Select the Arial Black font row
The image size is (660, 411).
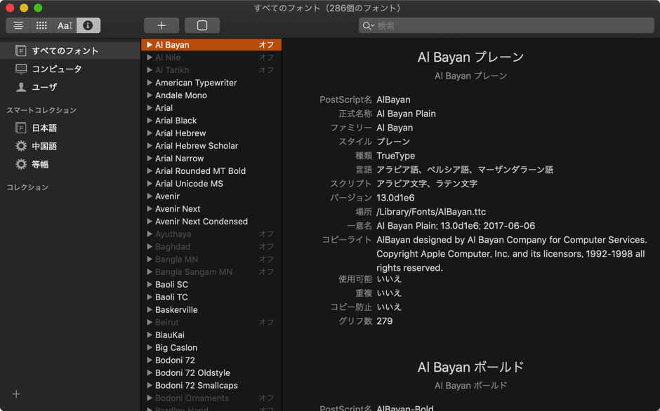pyautogui.click(x=176, y=121)
